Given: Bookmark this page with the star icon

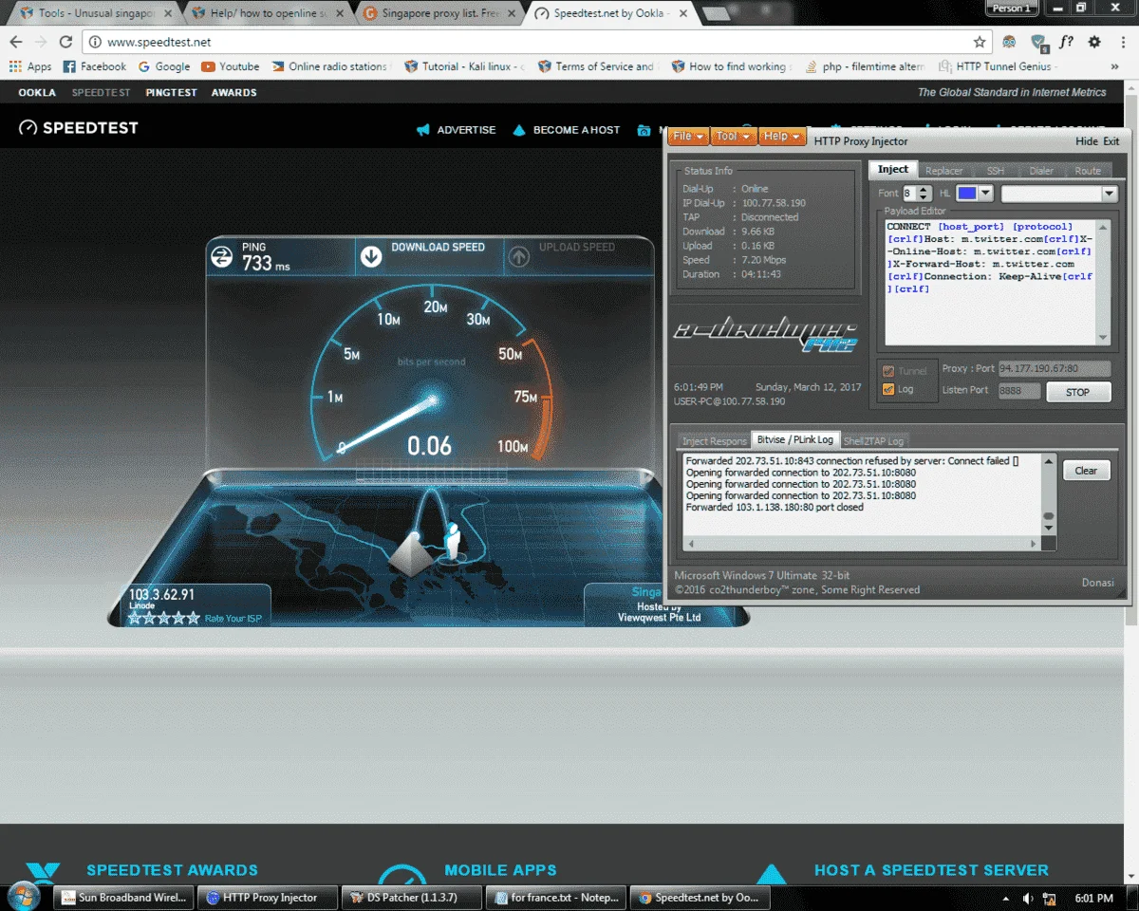Looking at the screenshot, I should [x=980, y=42].
